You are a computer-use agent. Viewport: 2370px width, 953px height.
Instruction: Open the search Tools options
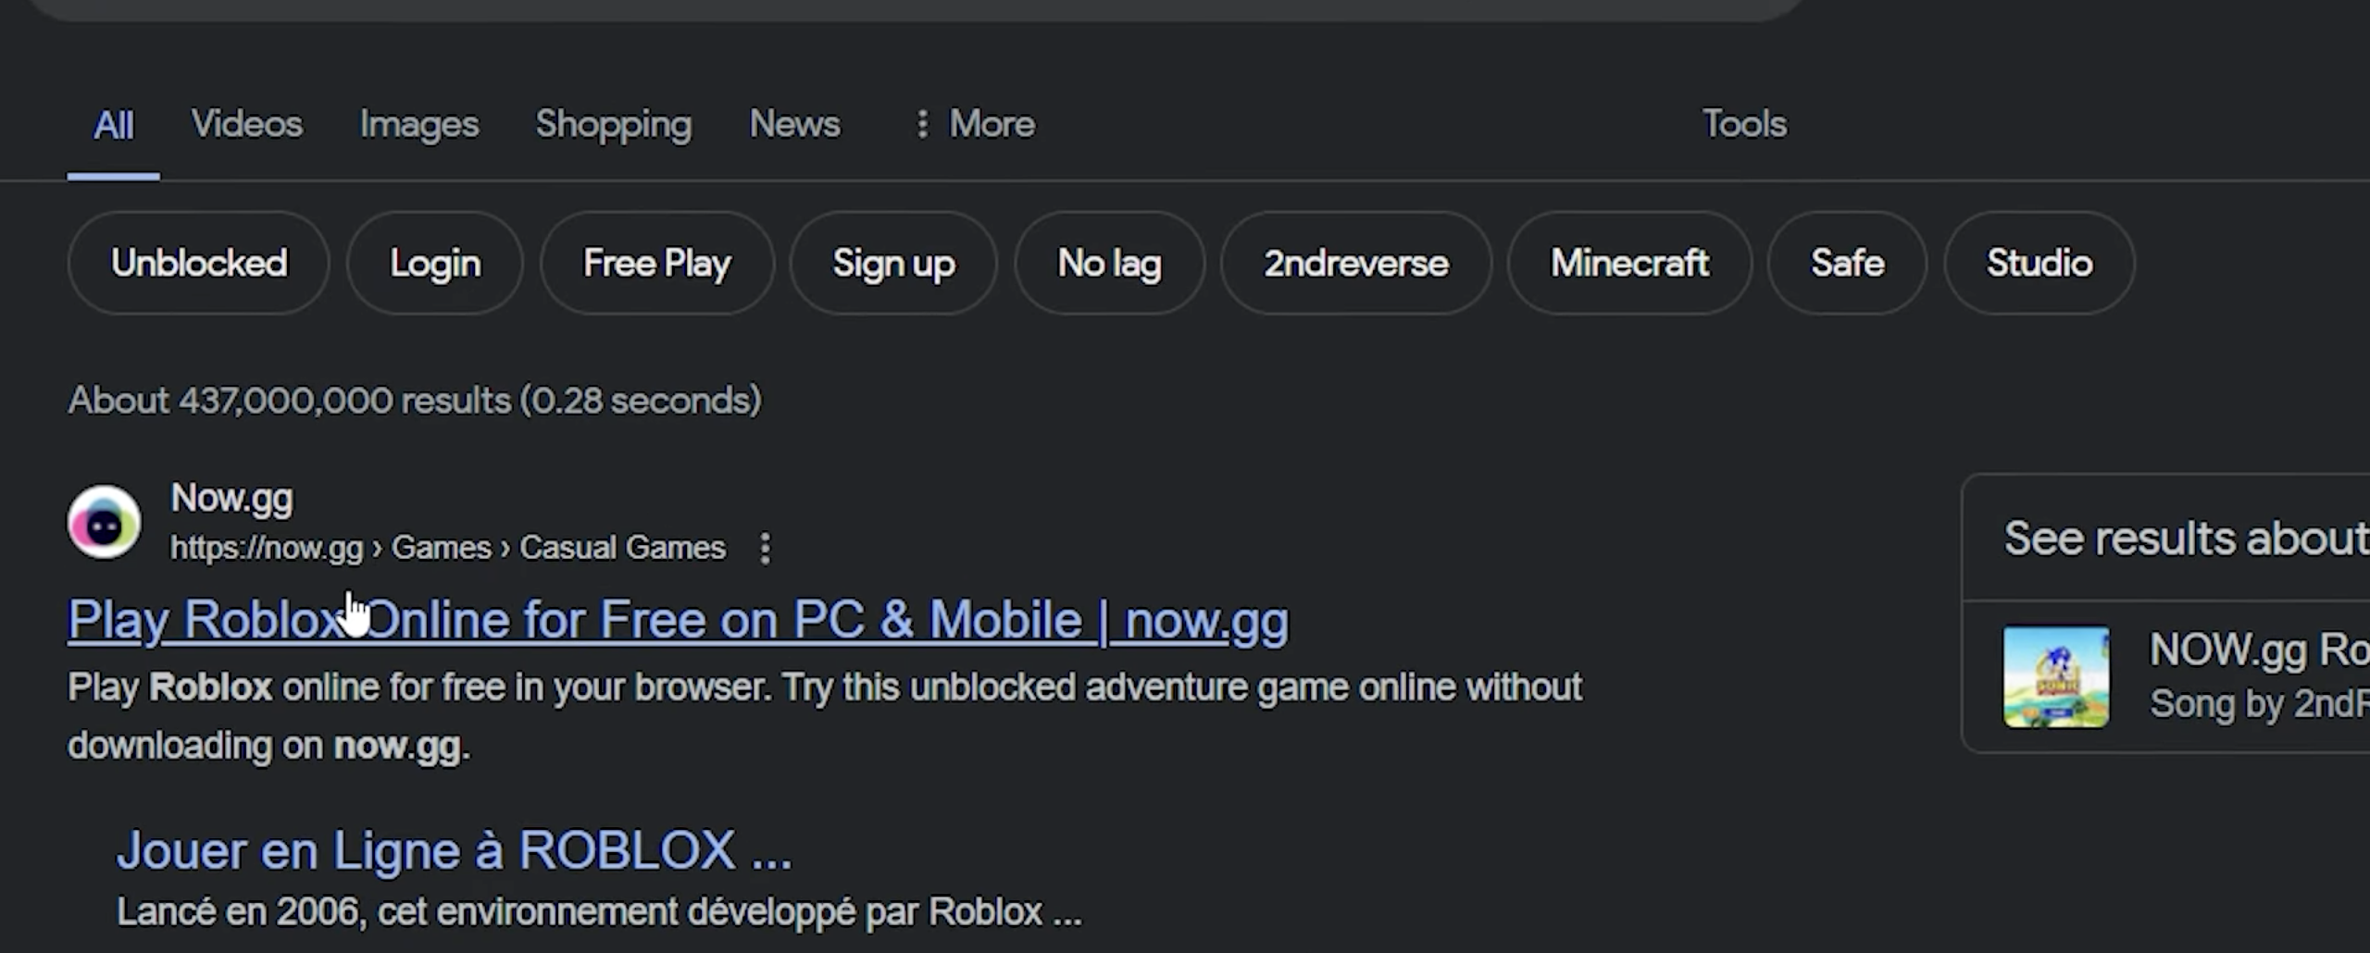(x=1744, y=124)
